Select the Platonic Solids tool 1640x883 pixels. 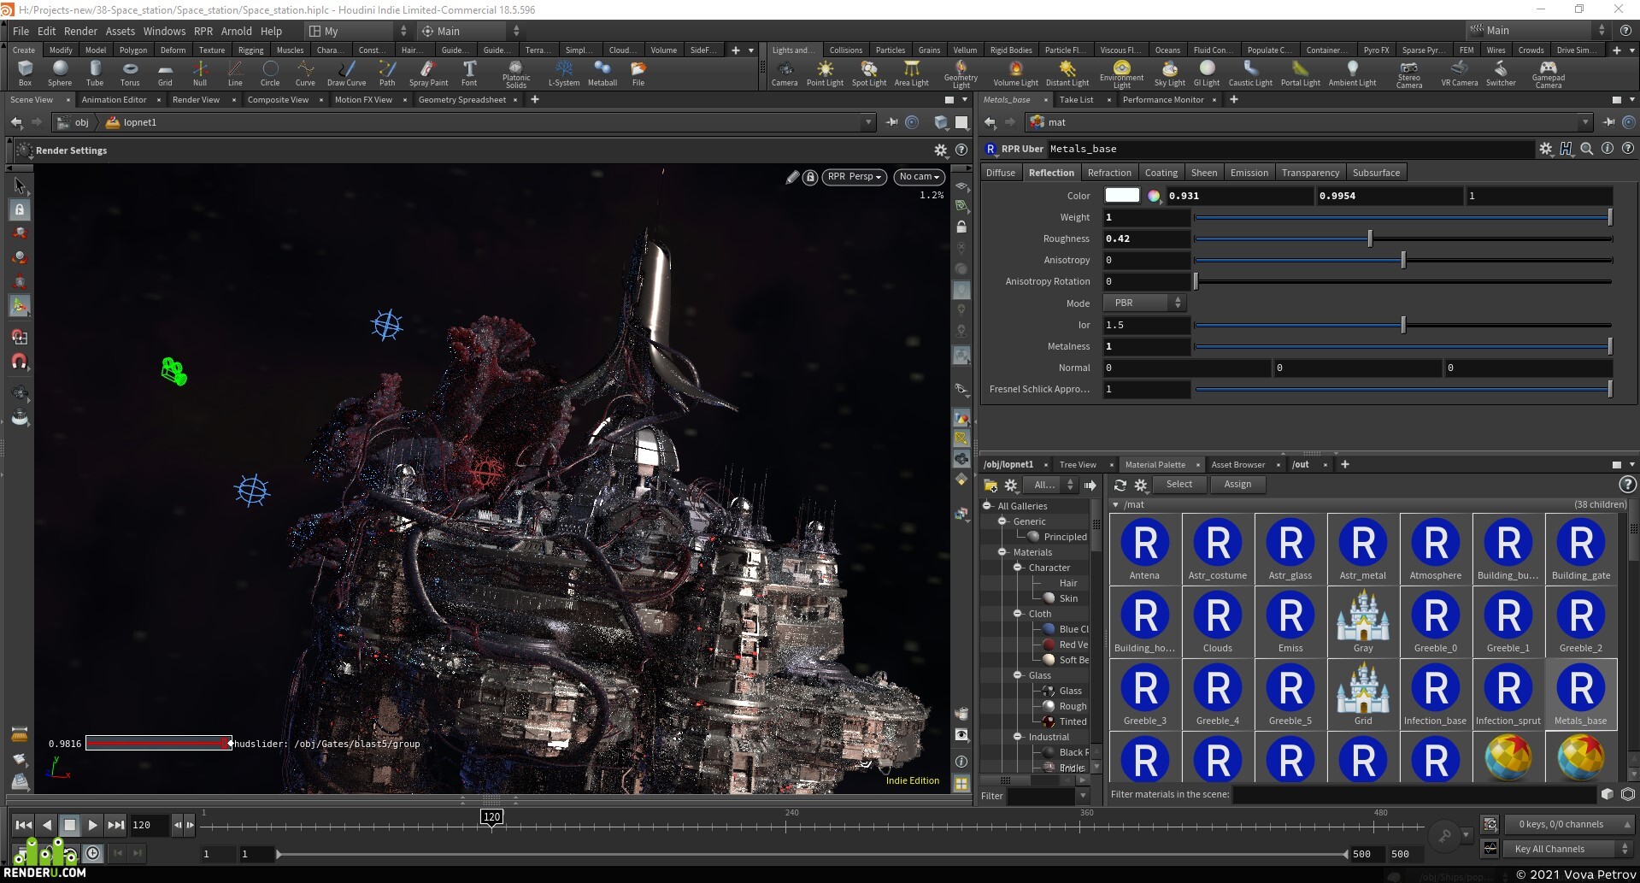click(516, 74)
